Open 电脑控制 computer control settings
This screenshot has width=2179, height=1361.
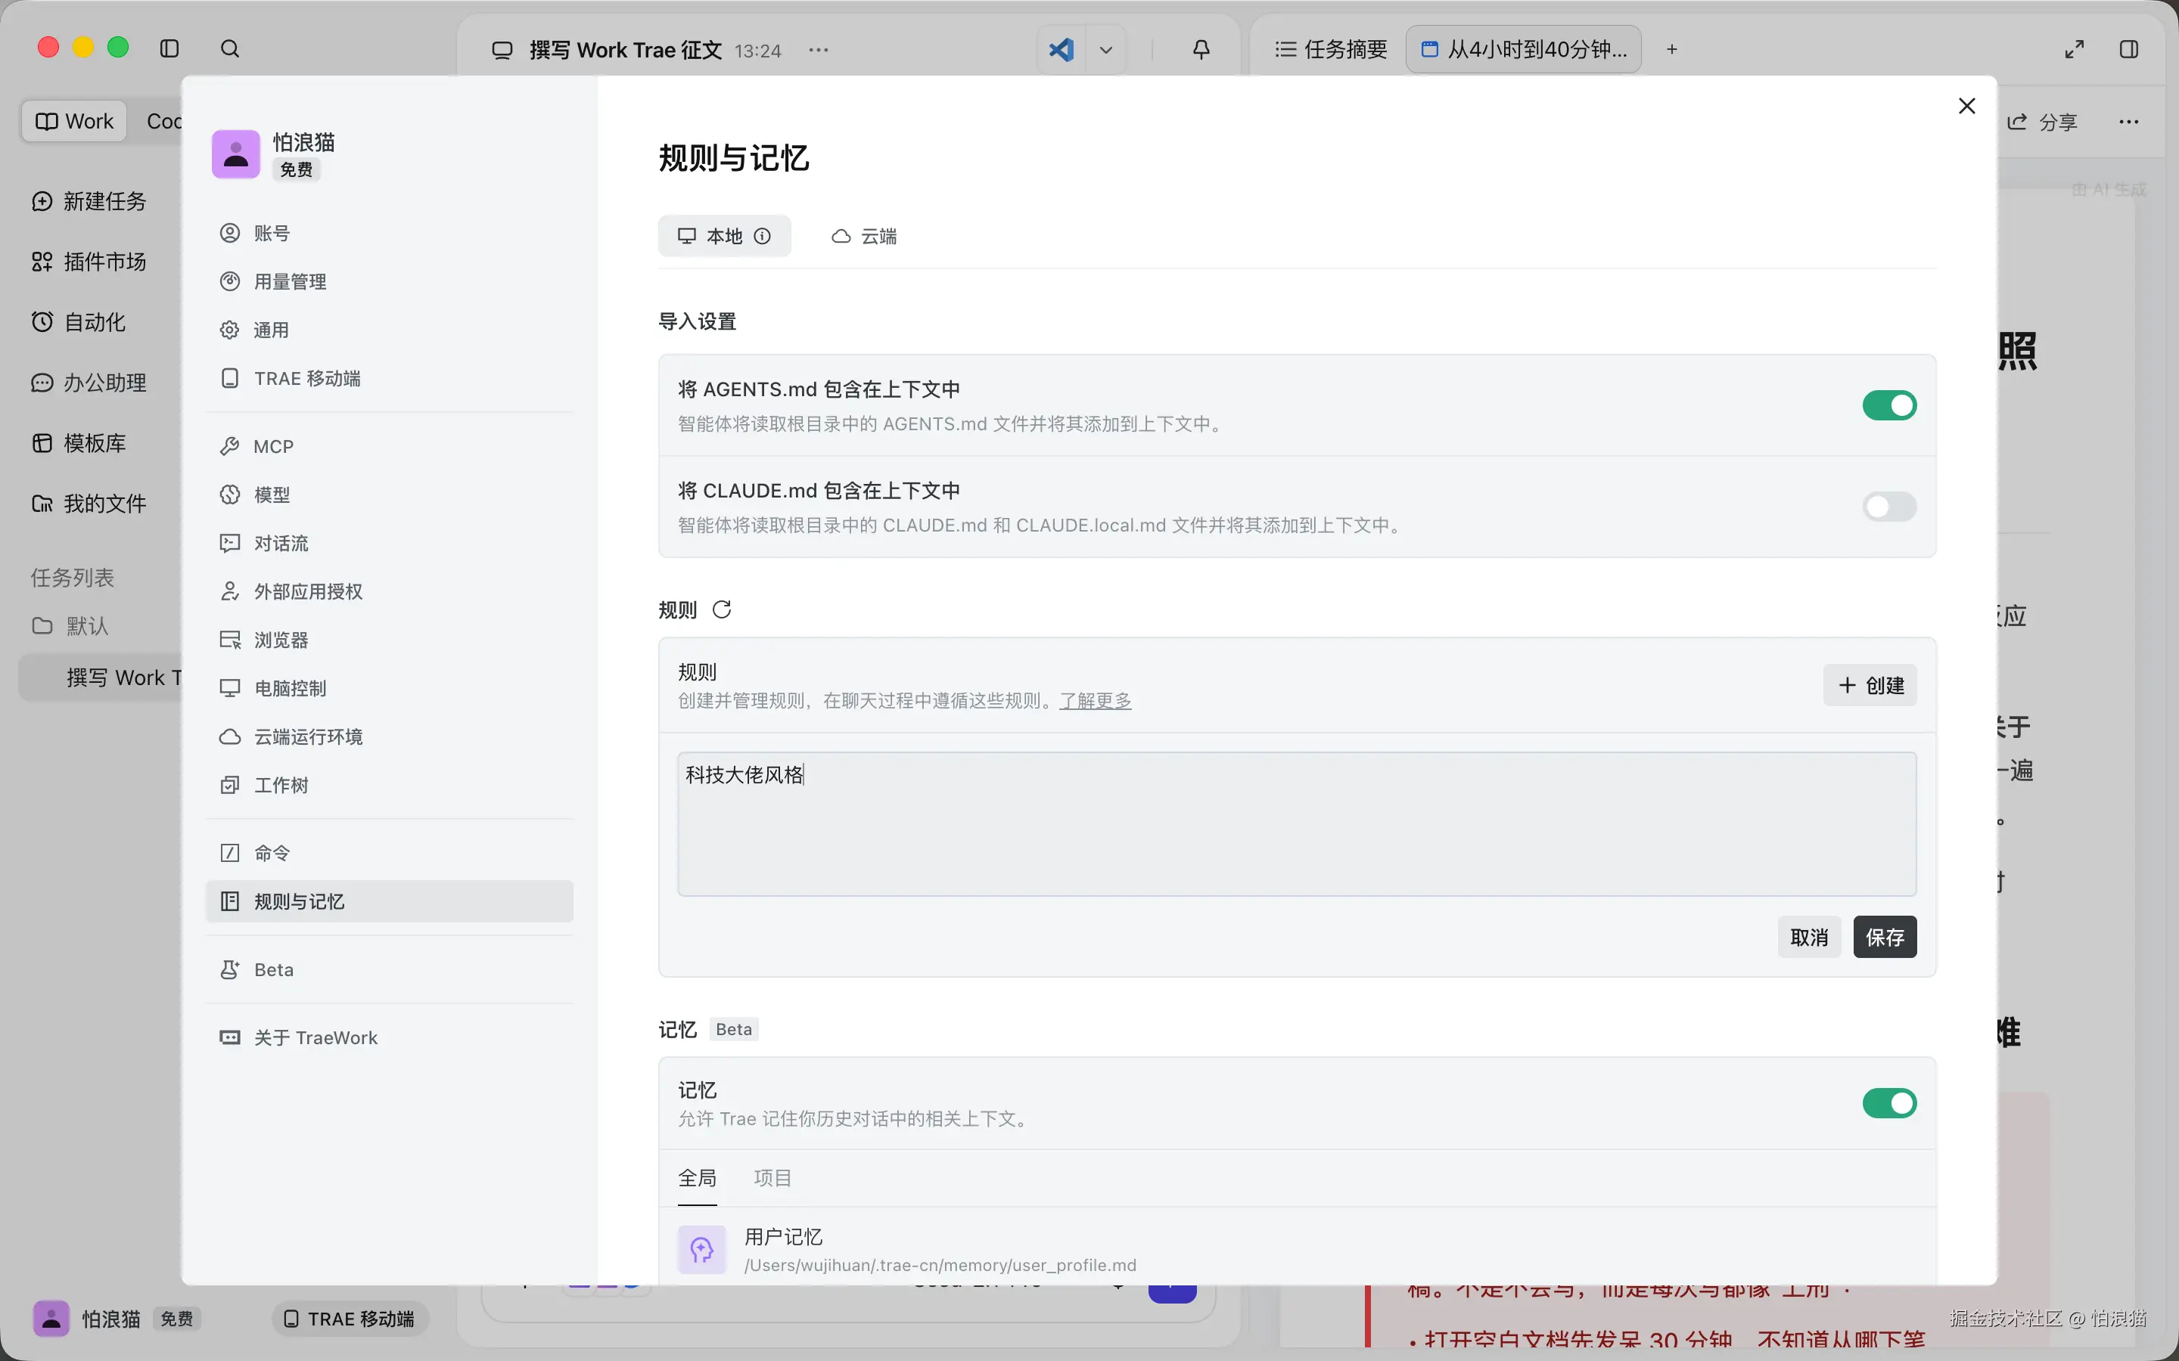(389, 689)
